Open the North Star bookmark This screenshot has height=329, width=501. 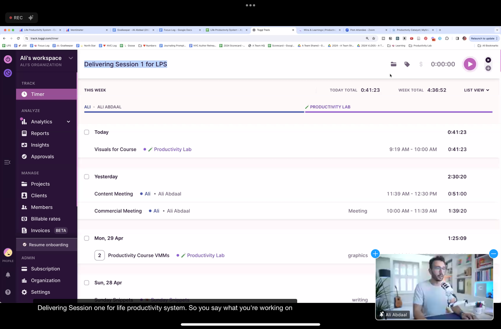coord(86,46)
